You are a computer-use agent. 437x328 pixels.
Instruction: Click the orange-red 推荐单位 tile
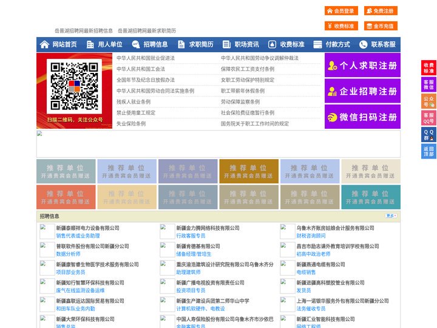(66, 197)
